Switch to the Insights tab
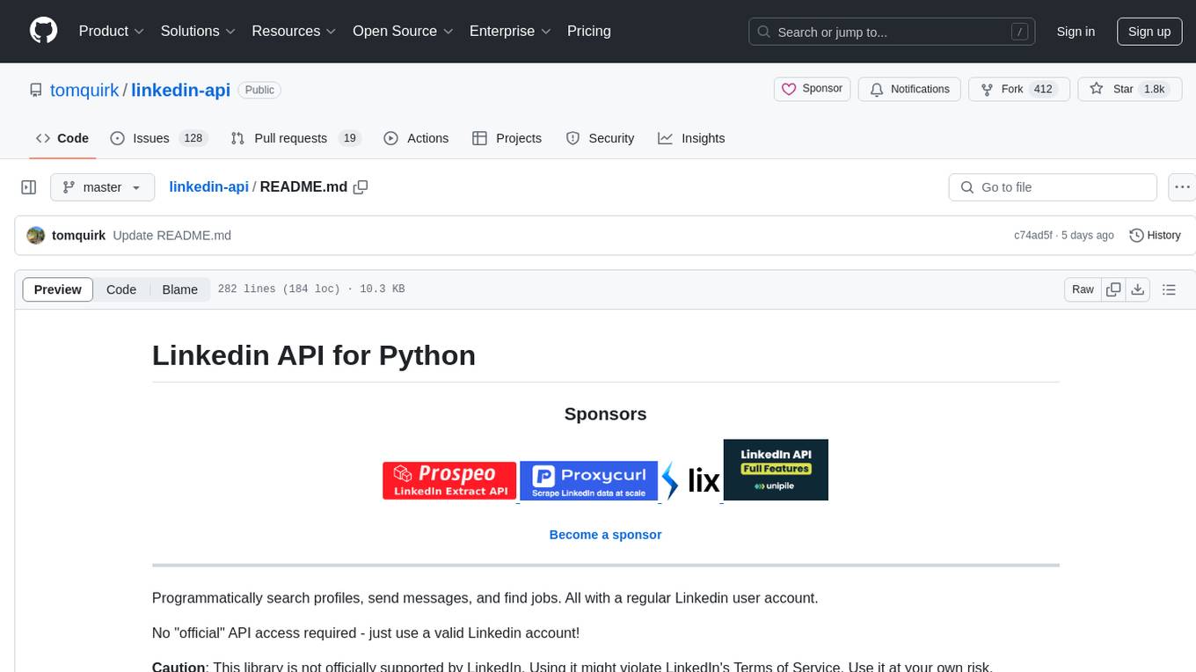The image size is (1196, 672). tap(691, 138)
